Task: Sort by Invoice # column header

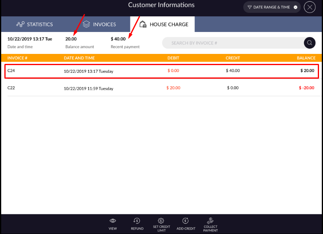Action: (17, 58)
